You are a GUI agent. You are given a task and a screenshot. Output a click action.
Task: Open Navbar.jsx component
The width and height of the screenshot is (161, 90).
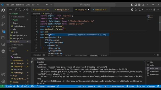point(18,69)
